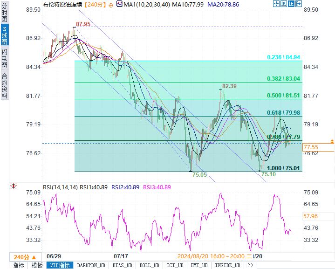335x269 pixels.
Task: Select the VIP指标 tab
Action: (x=60, y=265)
